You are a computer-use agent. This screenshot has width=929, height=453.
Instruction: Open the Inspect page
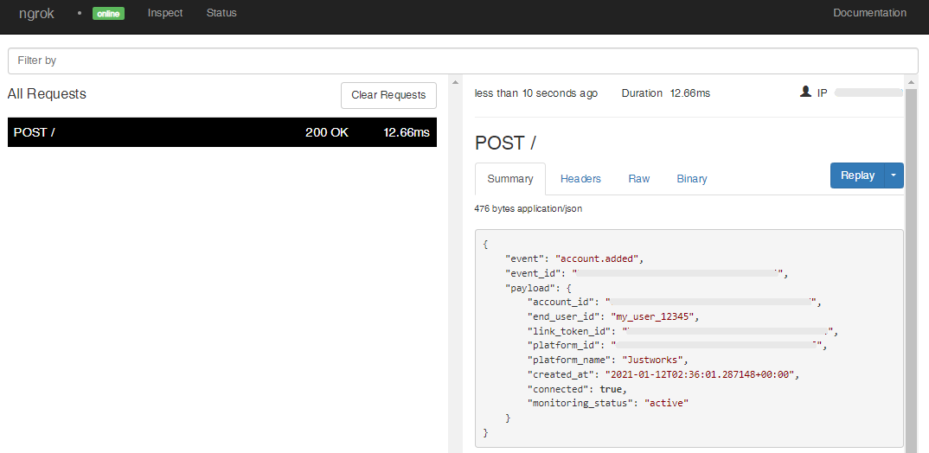165,13
